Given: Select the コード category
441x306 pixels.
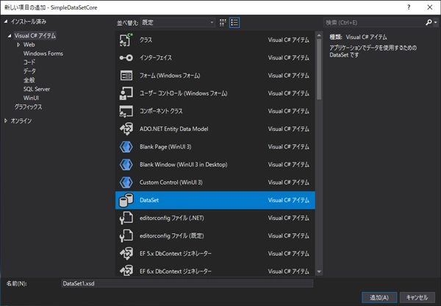Looking at the screenshot, I should click(29, 63).
